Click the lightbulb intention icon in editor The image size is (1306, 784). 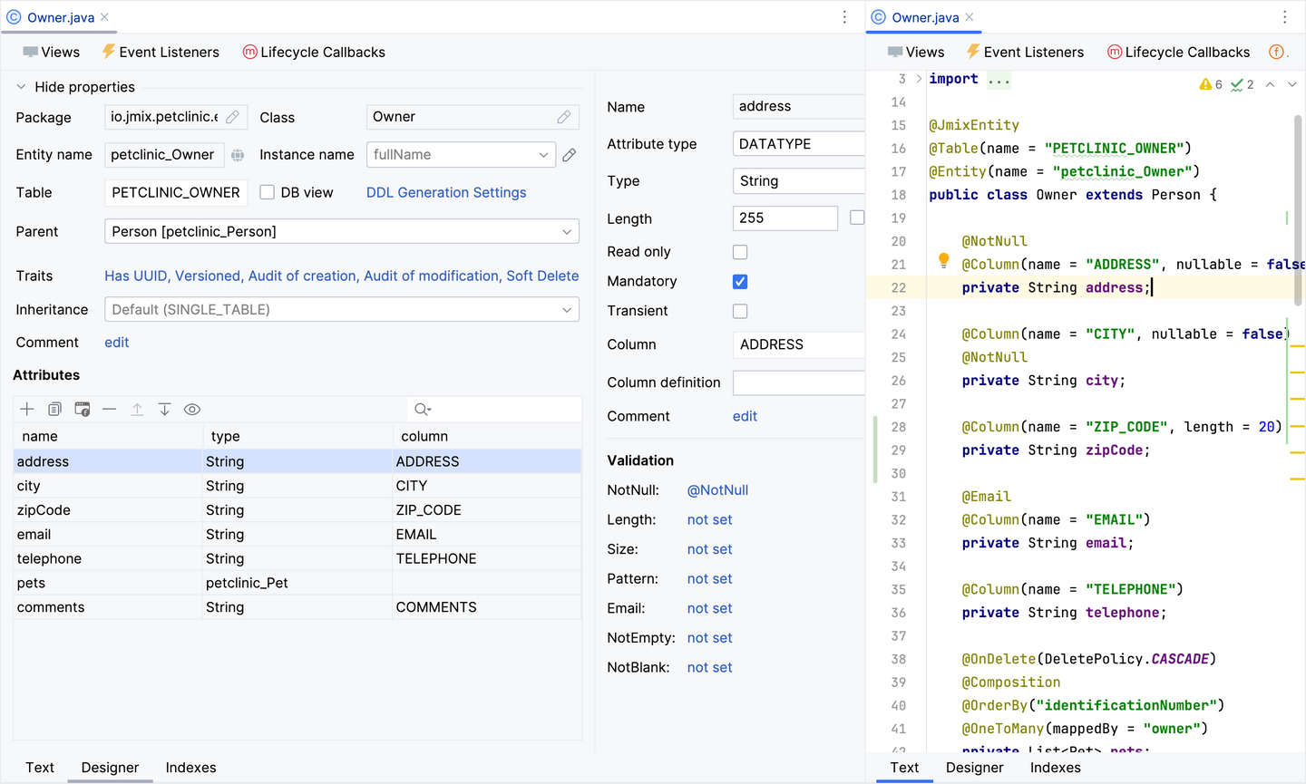[x=943, y=261]
